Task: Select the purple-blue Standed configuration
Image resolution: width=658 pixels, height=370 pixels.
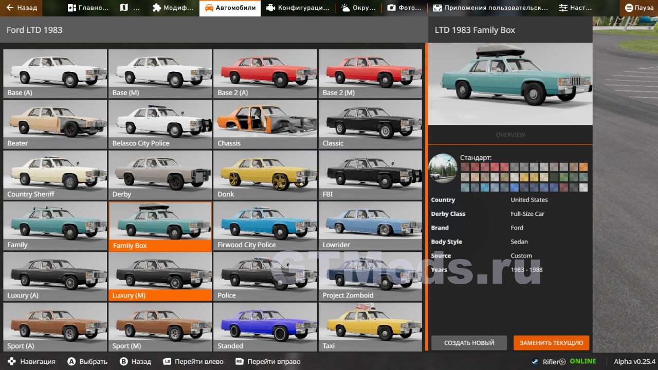Action: click(265, 327)
